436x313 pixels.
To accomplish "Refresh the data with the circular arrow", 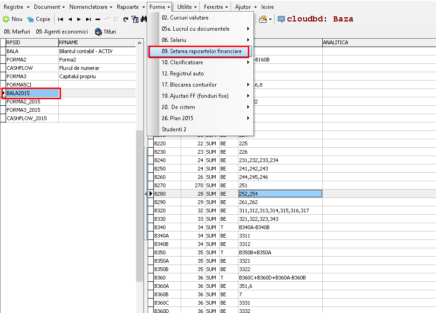I will [x=126, y=19].
